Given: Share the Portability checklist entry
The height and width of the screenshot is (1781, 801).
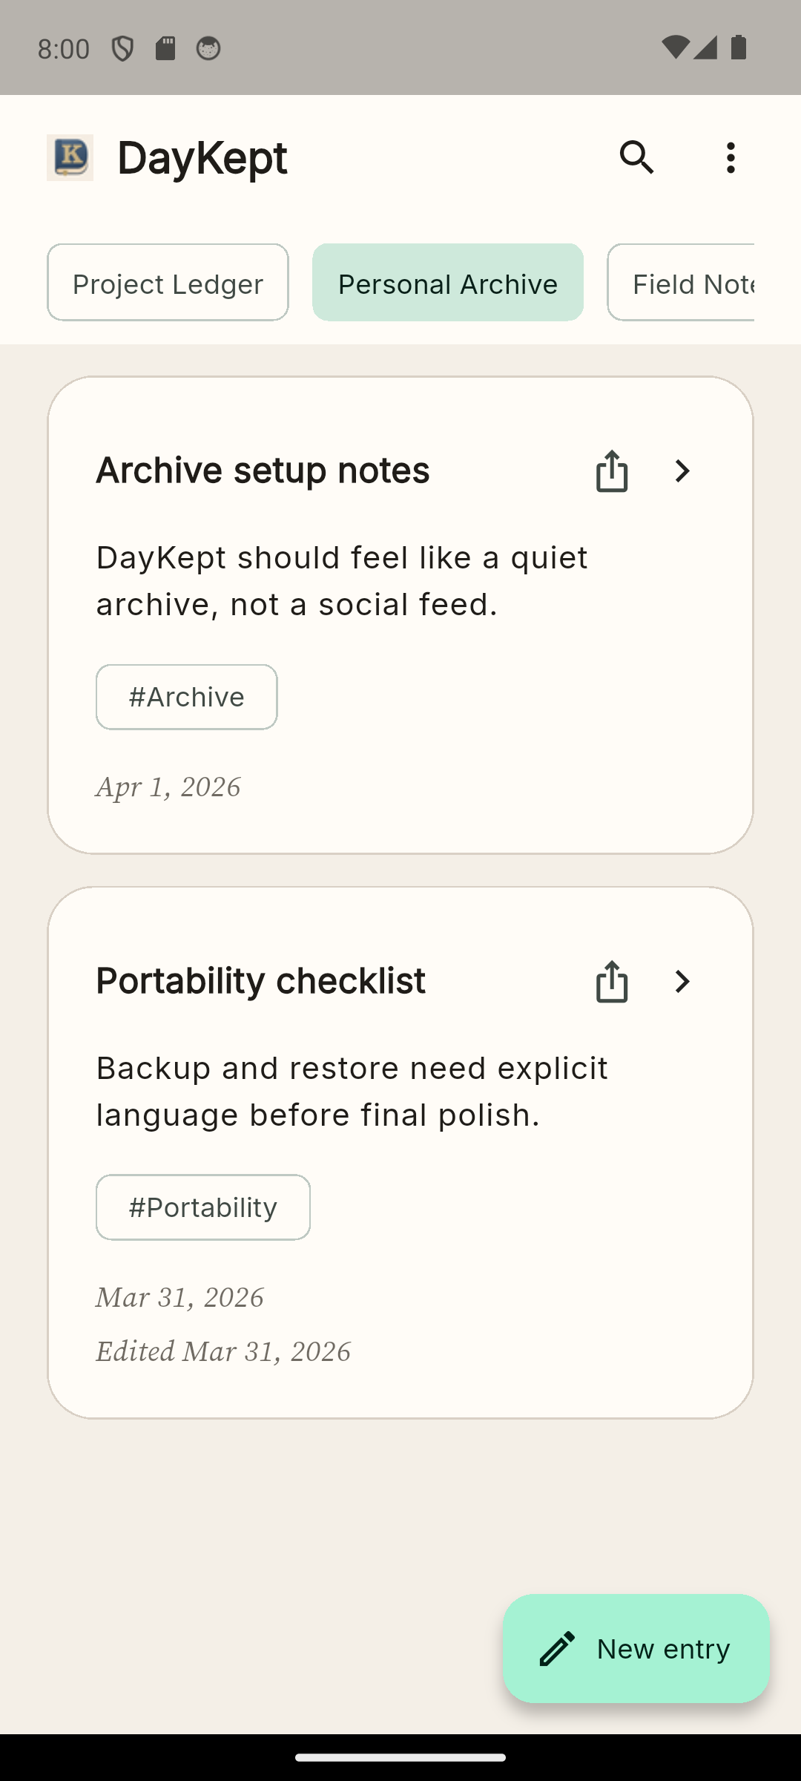Looking at the screenshot, I should (x=611, y=981).
